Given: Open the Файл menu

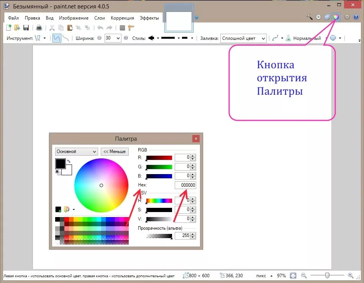Looking at the screenshot, I should tap(13, 18).
